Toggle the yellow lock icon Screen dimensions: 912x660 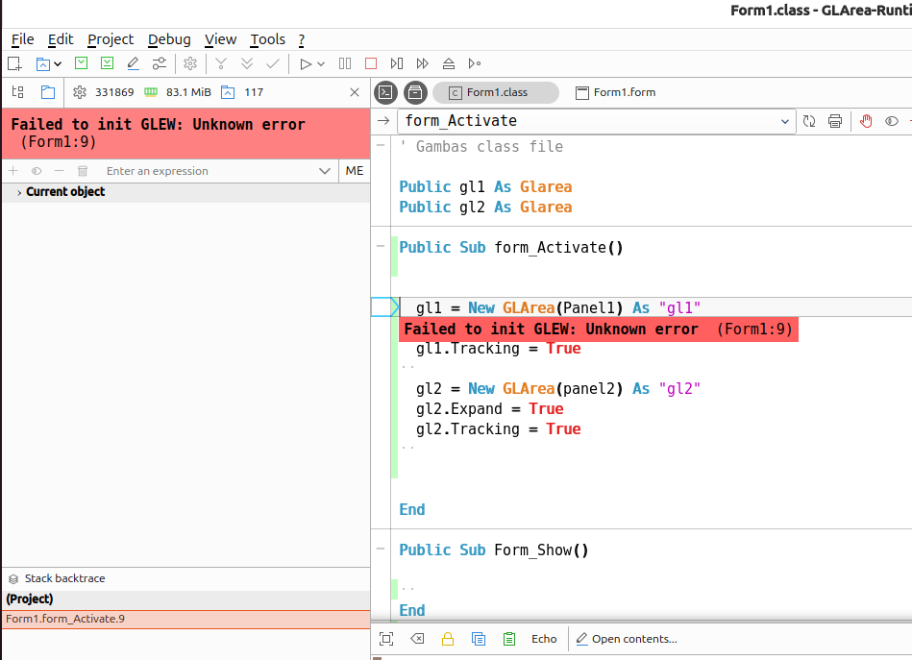coord(448,639)
